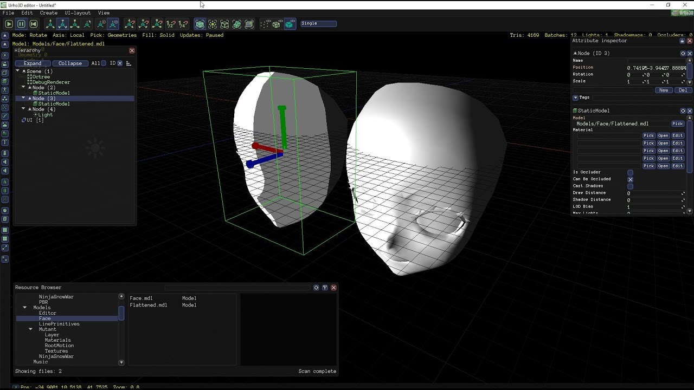This screenshot has height=390, width=694.
Task: Set snap scale to half icon
Action: 171,24
